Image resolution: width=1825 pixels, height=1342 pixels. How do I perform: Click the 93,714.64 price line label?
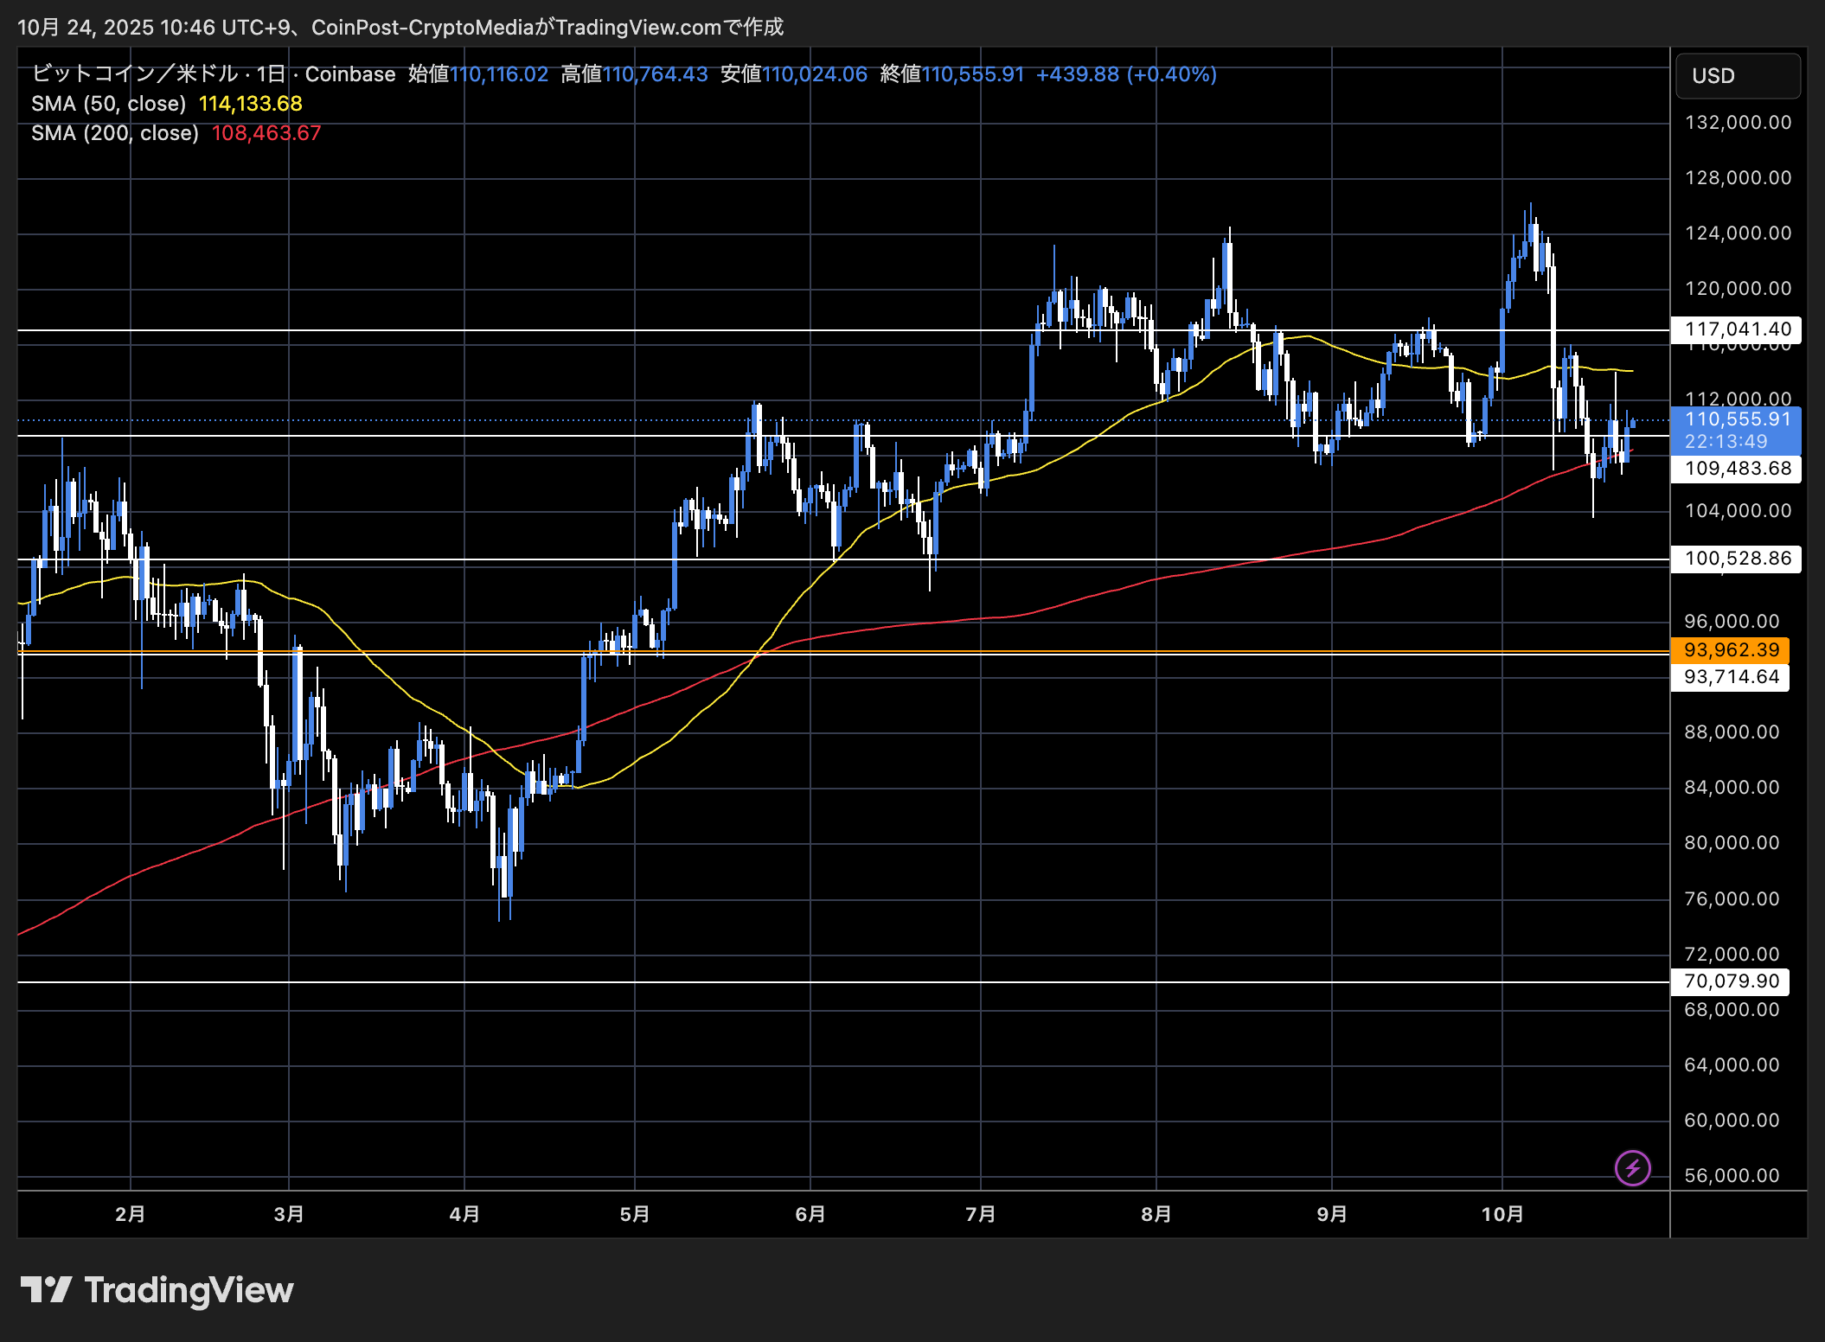pos(1731,677)
